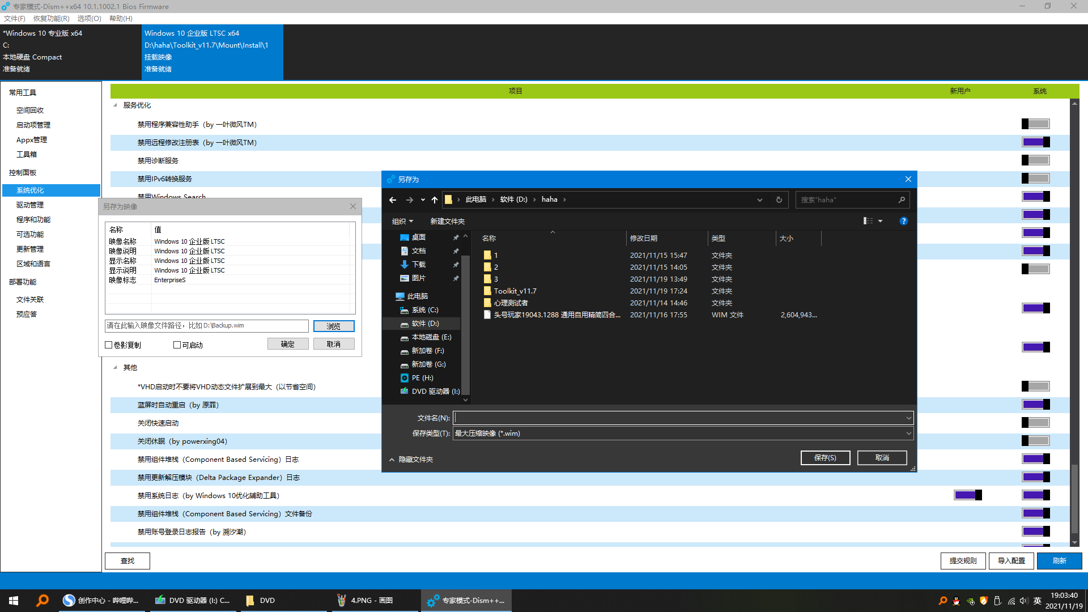Toggle 禁用程序兼容性助手 system switch
1088x612 pixels.
point(1036,124)
